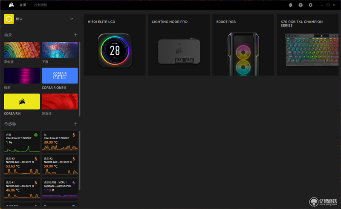Open the 5000T RGB case device card
Viewport: 341px width, 209px height.
pyautogui.click(x=243, y=45)
